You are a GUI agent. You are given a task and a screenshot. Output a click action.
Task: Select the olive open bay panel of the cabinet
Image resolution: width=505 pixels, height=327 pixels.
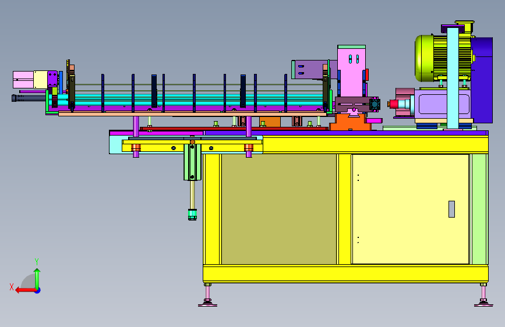(x=279, y=209)
